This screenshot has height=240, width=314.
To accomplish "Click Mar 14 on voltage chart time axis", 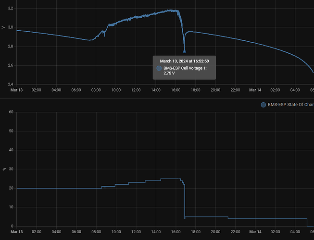I will coord(255,90).
